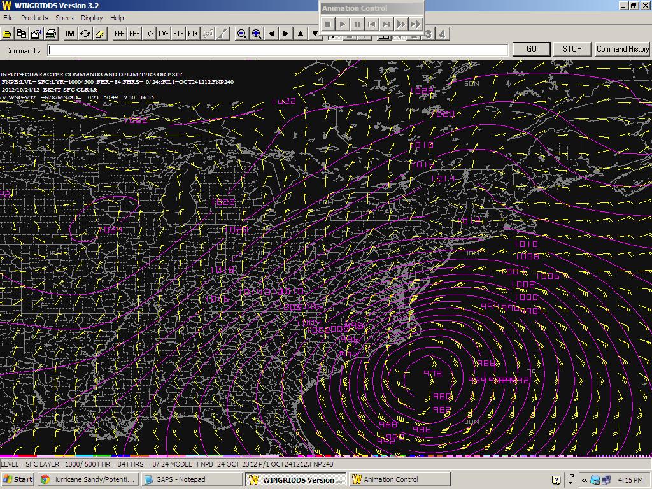Pan the map up
The width and height of the screenshot is (652, 489).
pos(301,34)
